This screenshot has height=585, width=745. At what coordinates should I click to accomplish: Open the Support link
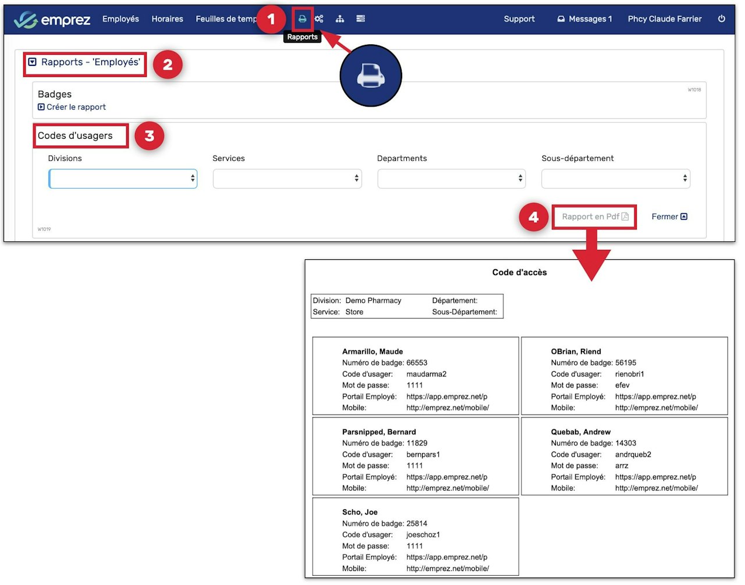pyautogui.click(x=519, y=19)
